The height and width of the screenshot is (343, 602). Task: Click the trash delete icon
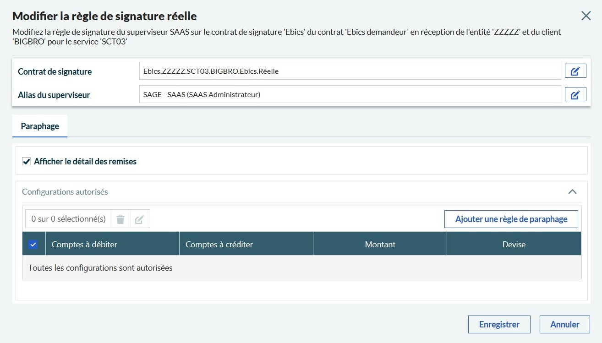point(120,219)
